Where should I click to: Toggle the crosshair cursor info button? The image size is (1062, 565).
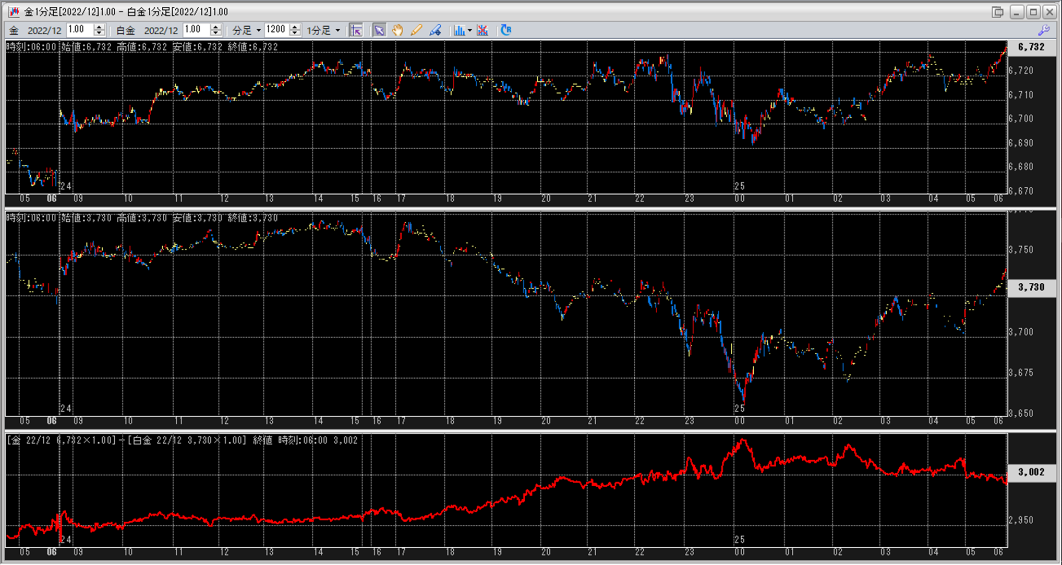tap(356, 30)
